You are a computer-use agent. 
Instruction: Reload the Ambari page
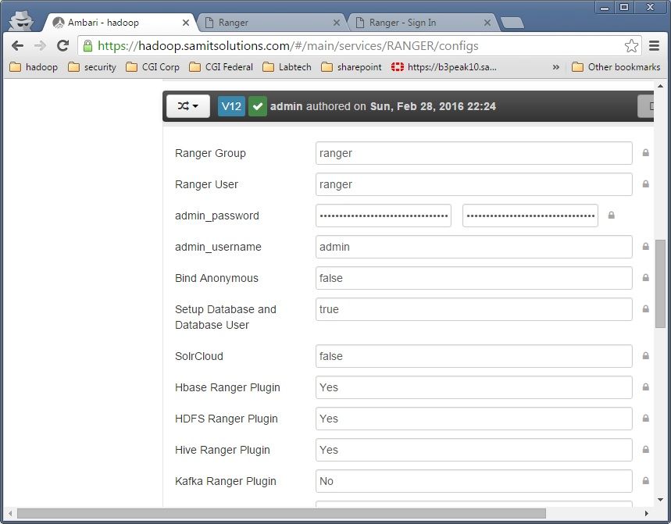coord(63,45)
